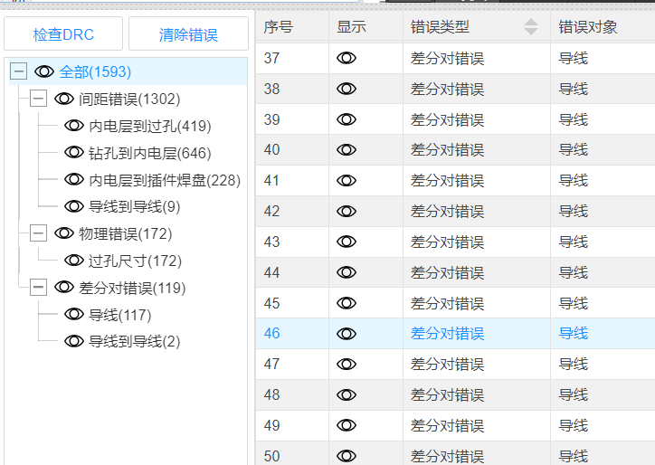The width and height of the screenshot is (655, 465).
Task: Hide 内电层到过孔(419) errors via eye icon
Action: click(74, 126)
